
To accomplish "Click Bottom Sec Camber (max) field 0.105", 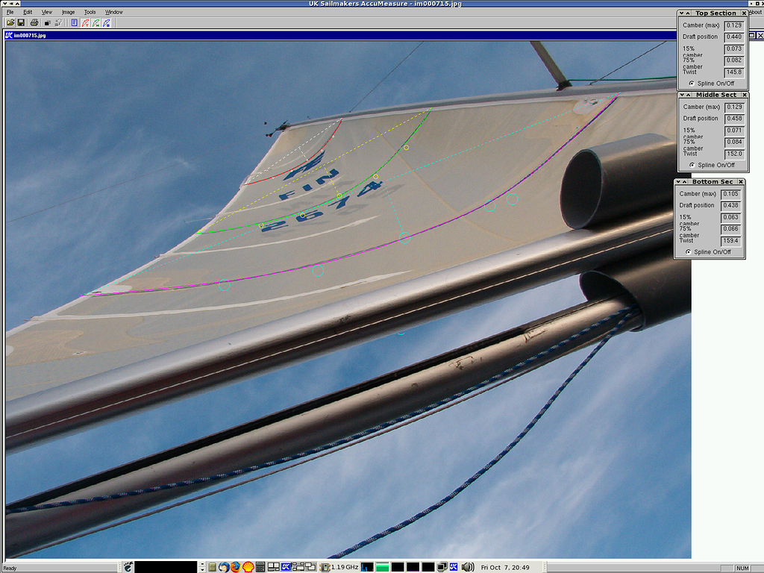I will coord(730,194).
